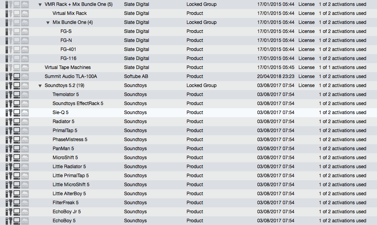Click the iLok Cloud icon for Tremolator 5
This screenshot has height=225, width=377.
(25, 94)
